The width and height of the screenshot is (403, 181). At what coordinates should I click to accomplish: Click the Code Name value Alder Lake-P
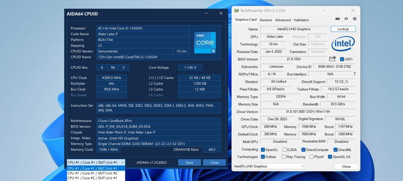[x=143, y=34]
